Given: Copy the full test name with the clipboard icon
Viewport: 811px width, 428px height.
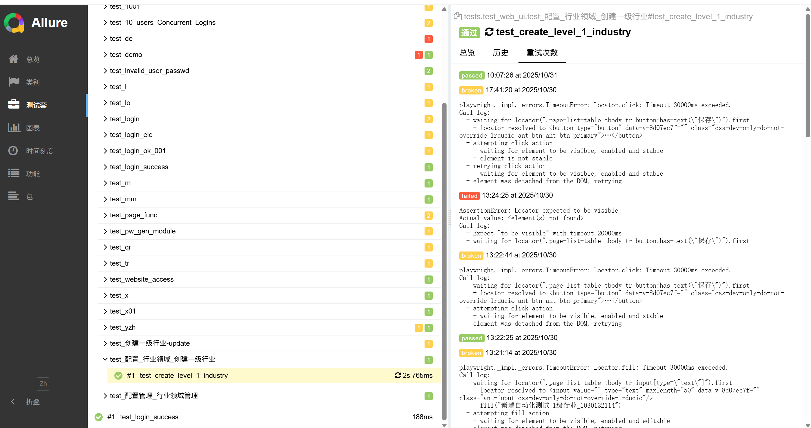Looking at the screenshot, I should click(x=458, y=16).
